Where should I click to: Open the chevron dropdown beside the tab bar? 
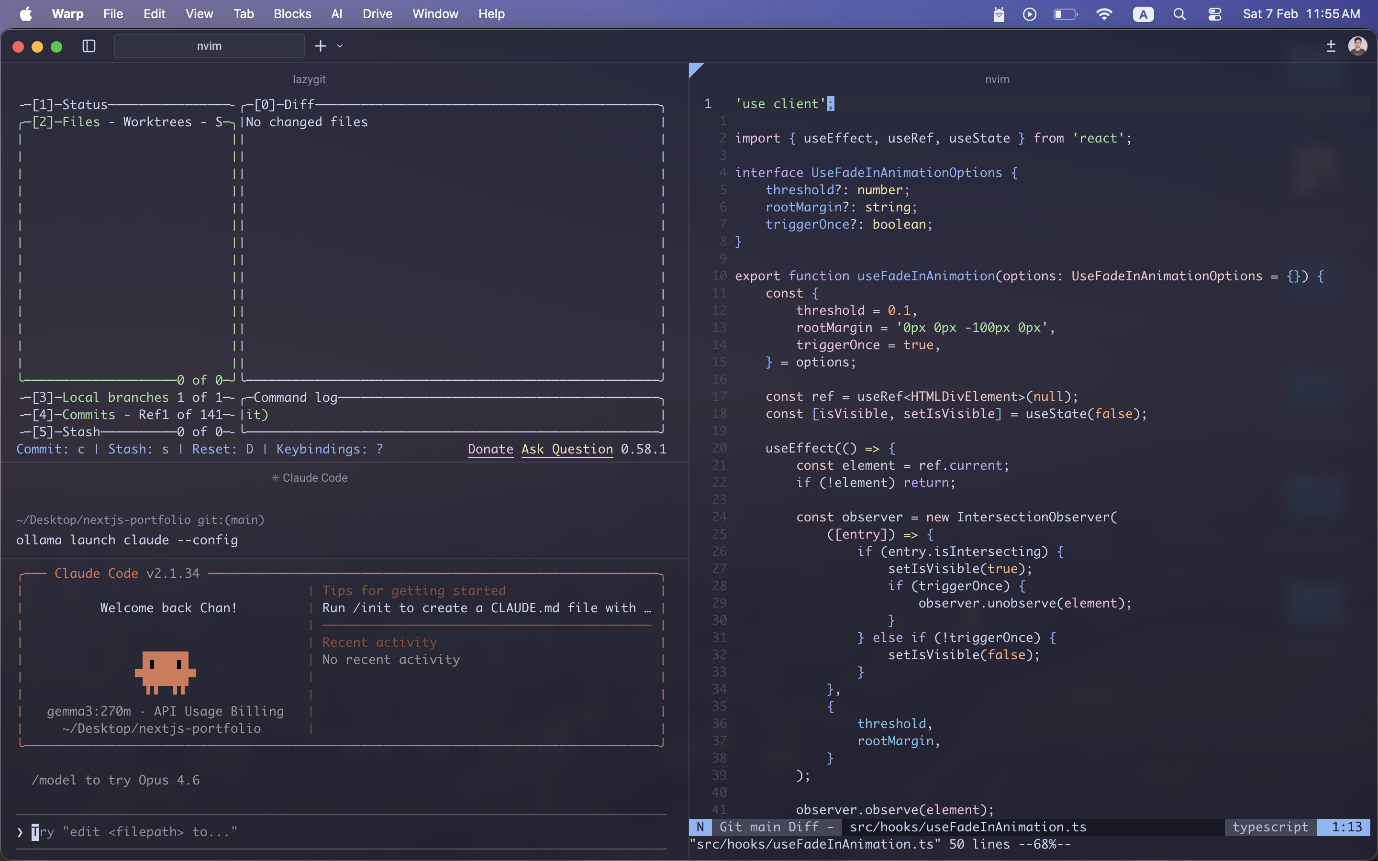coord(340,45)
